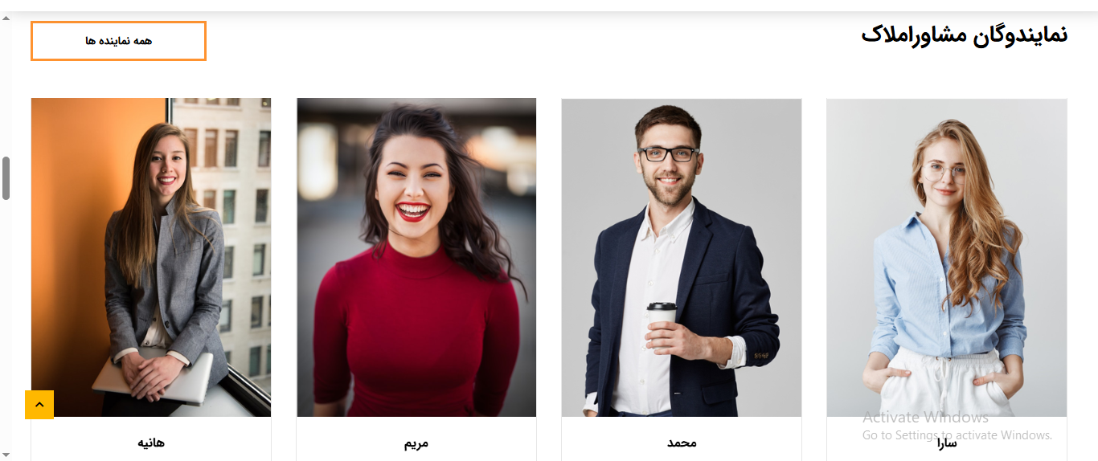Click the coffee cup in Mohammad's hand

pos(662,314)
